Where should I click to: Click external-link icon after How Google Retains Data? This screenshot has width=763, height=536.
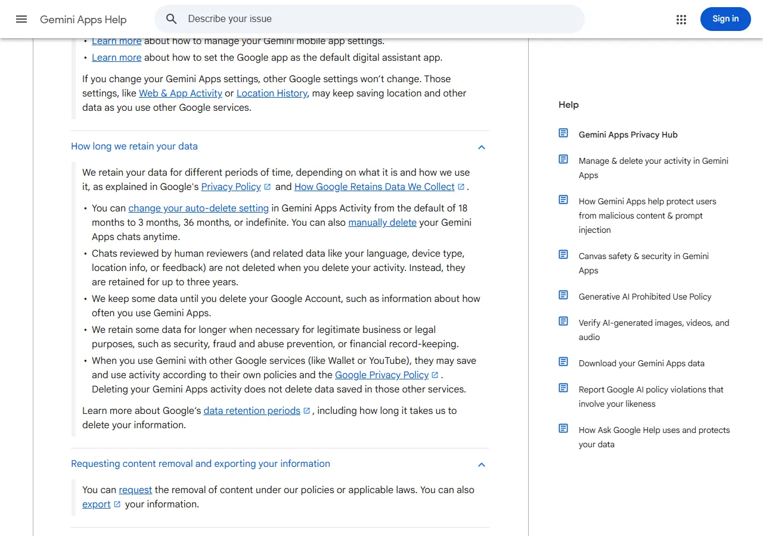(461, 187)
